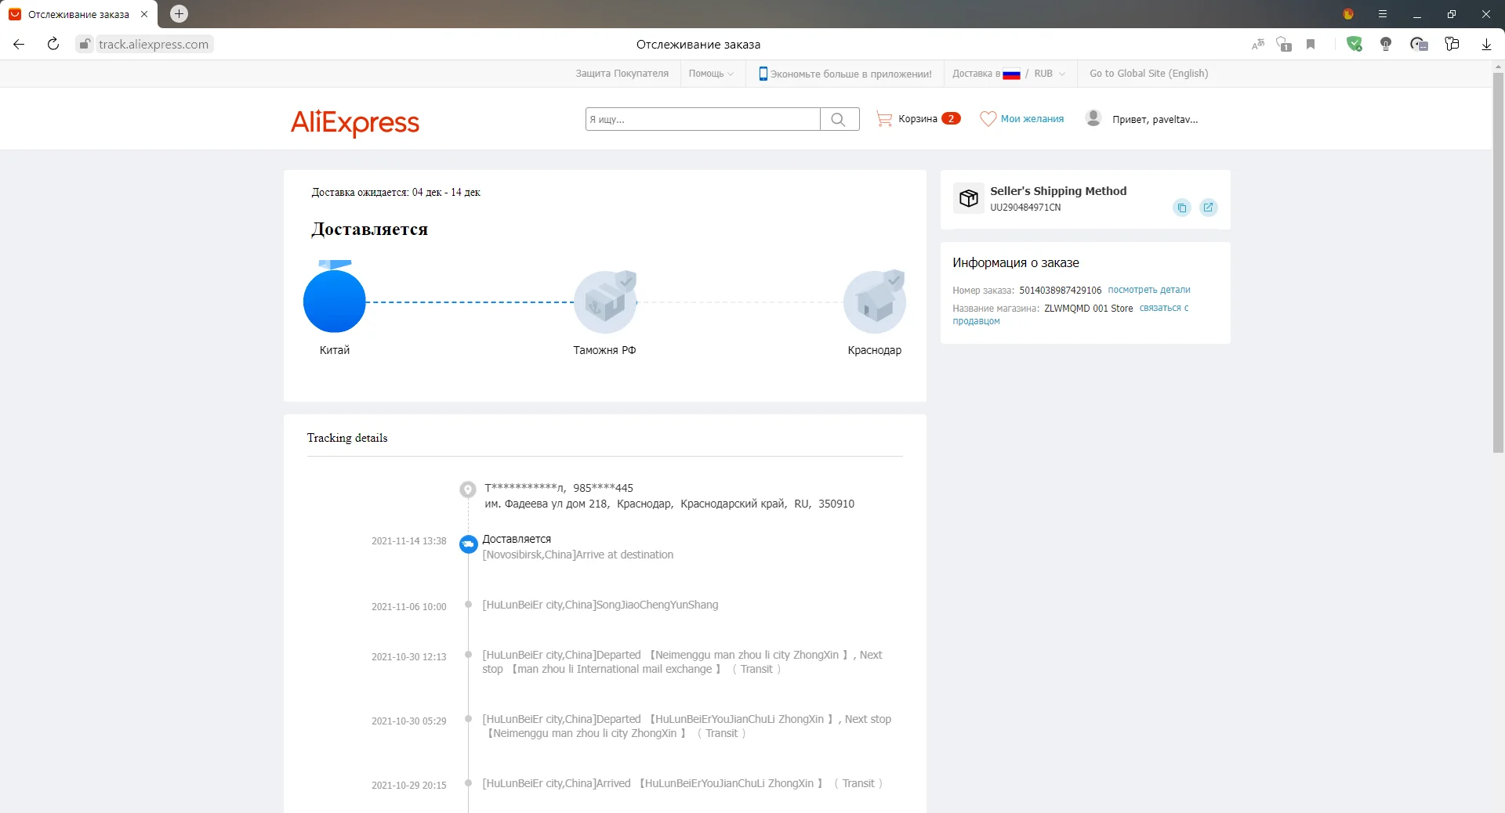Click the SongJiaoChengYunShang tracking entry
1505x813 pixels.
click(x=600, y=605)
